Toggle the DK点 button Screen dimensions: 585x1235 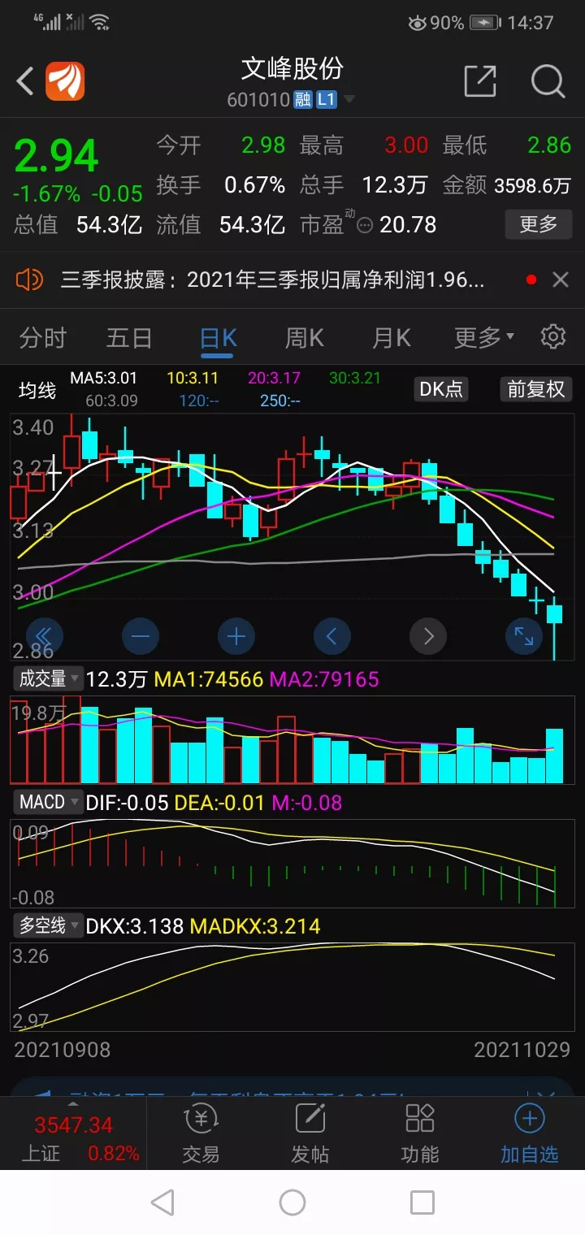(441, 389)
